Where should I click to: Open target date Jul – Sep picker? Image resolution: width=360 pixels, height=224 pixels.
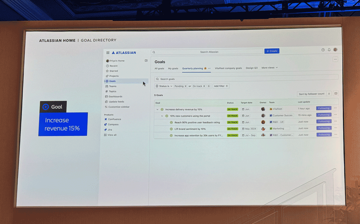point(249,135)
